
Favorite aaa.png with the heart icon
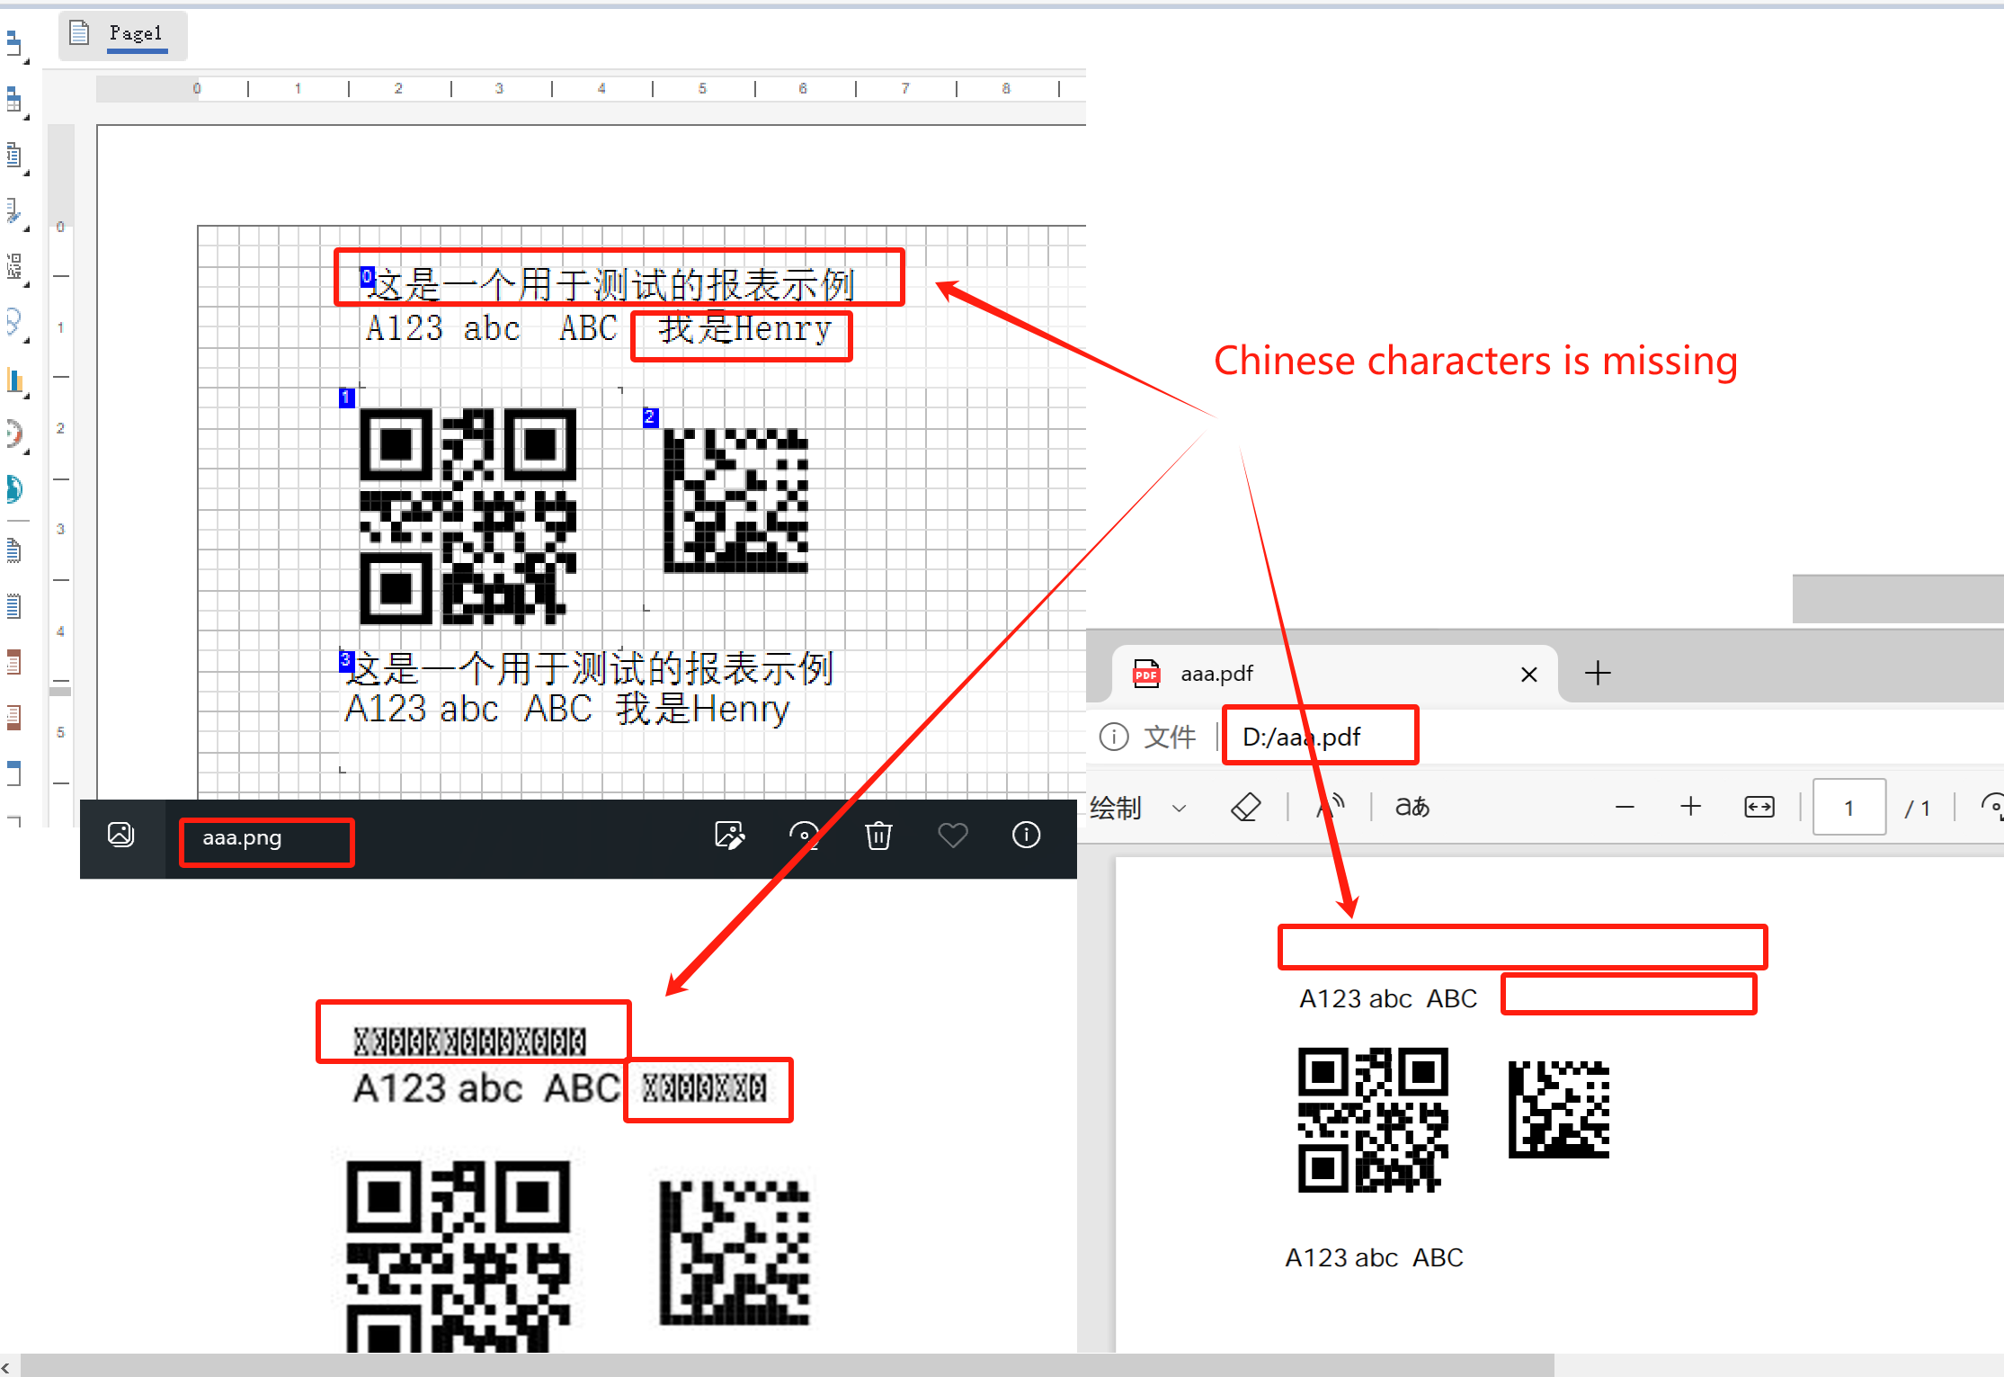coord(953,836)
